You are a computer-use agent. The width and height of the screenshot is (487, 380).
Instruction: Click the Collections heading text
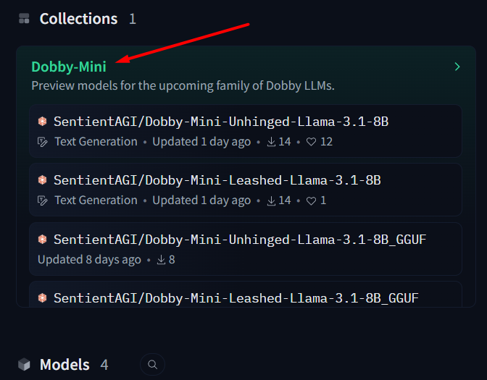point(78,19)
